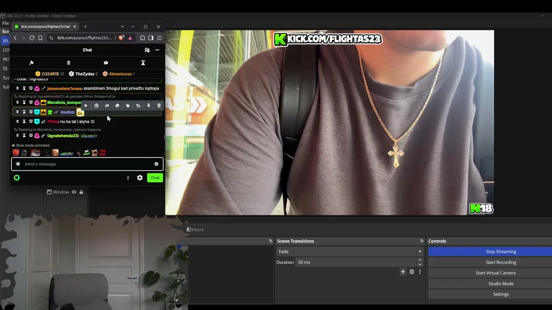552x310 pixels.
Task: Open the browser hamburger menu
Action: click(159, 38)
